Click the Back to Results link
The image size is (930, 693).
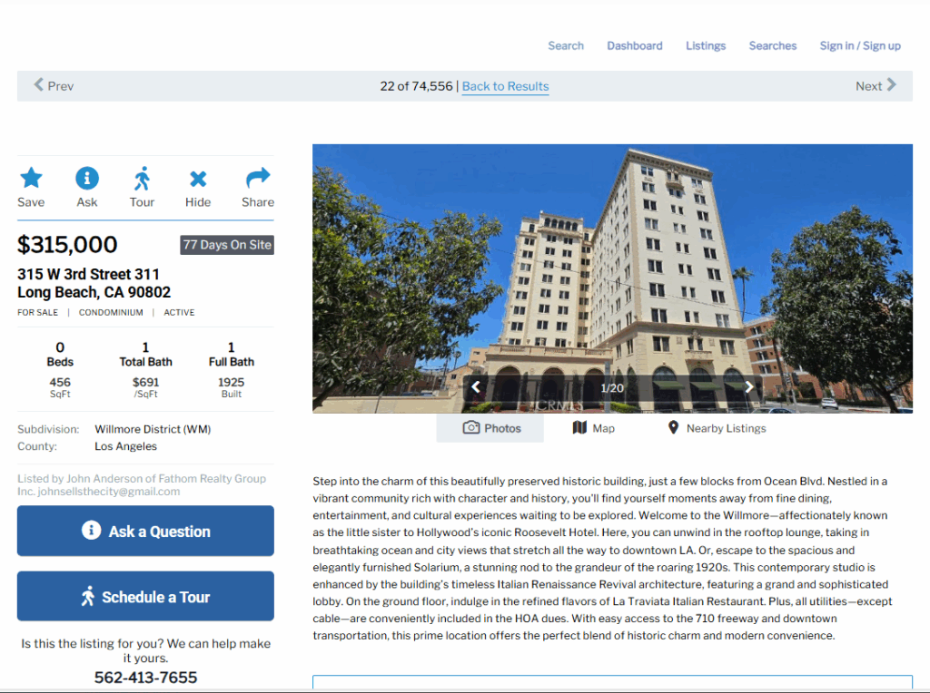[x=505, y=86]
